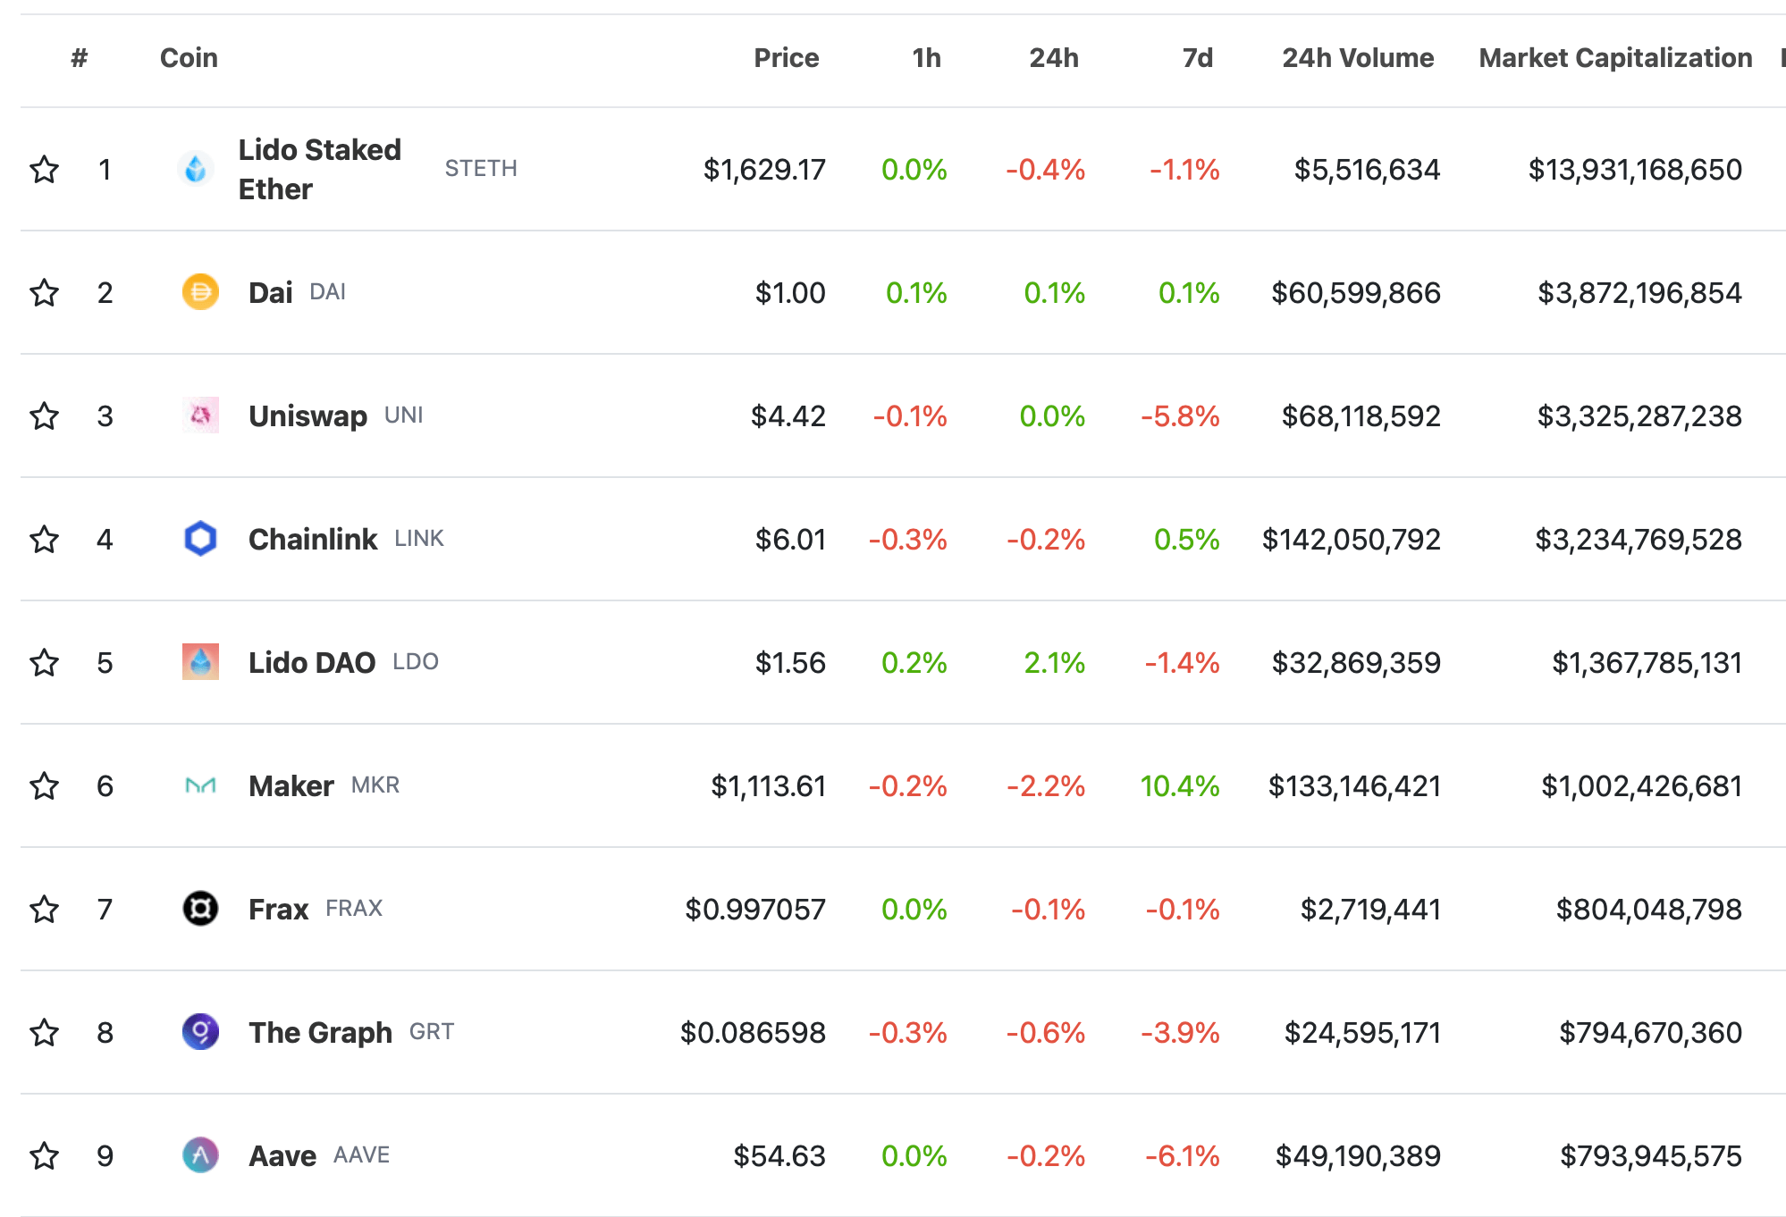Click the Dai coin logo
This screenshot has width=1786, height=1217.
point(200,292)
